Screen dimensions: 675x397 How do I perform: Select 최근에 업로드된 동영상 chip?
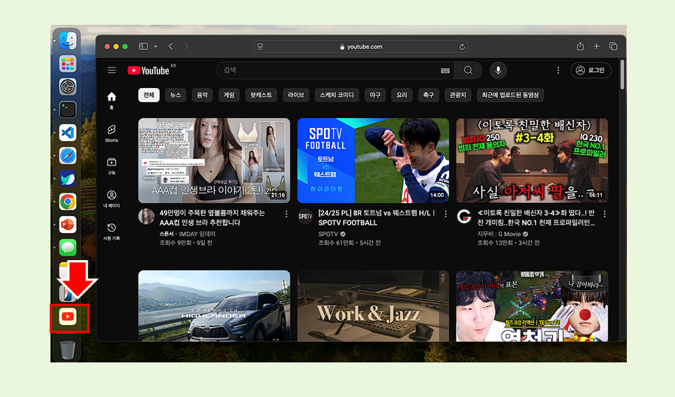(x=510, y=95)
